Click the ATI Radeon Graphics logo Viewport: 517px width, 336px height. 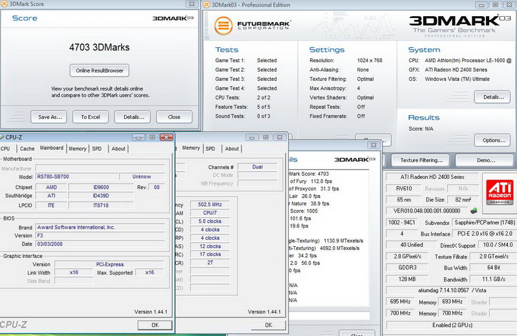tap(500, 193)
